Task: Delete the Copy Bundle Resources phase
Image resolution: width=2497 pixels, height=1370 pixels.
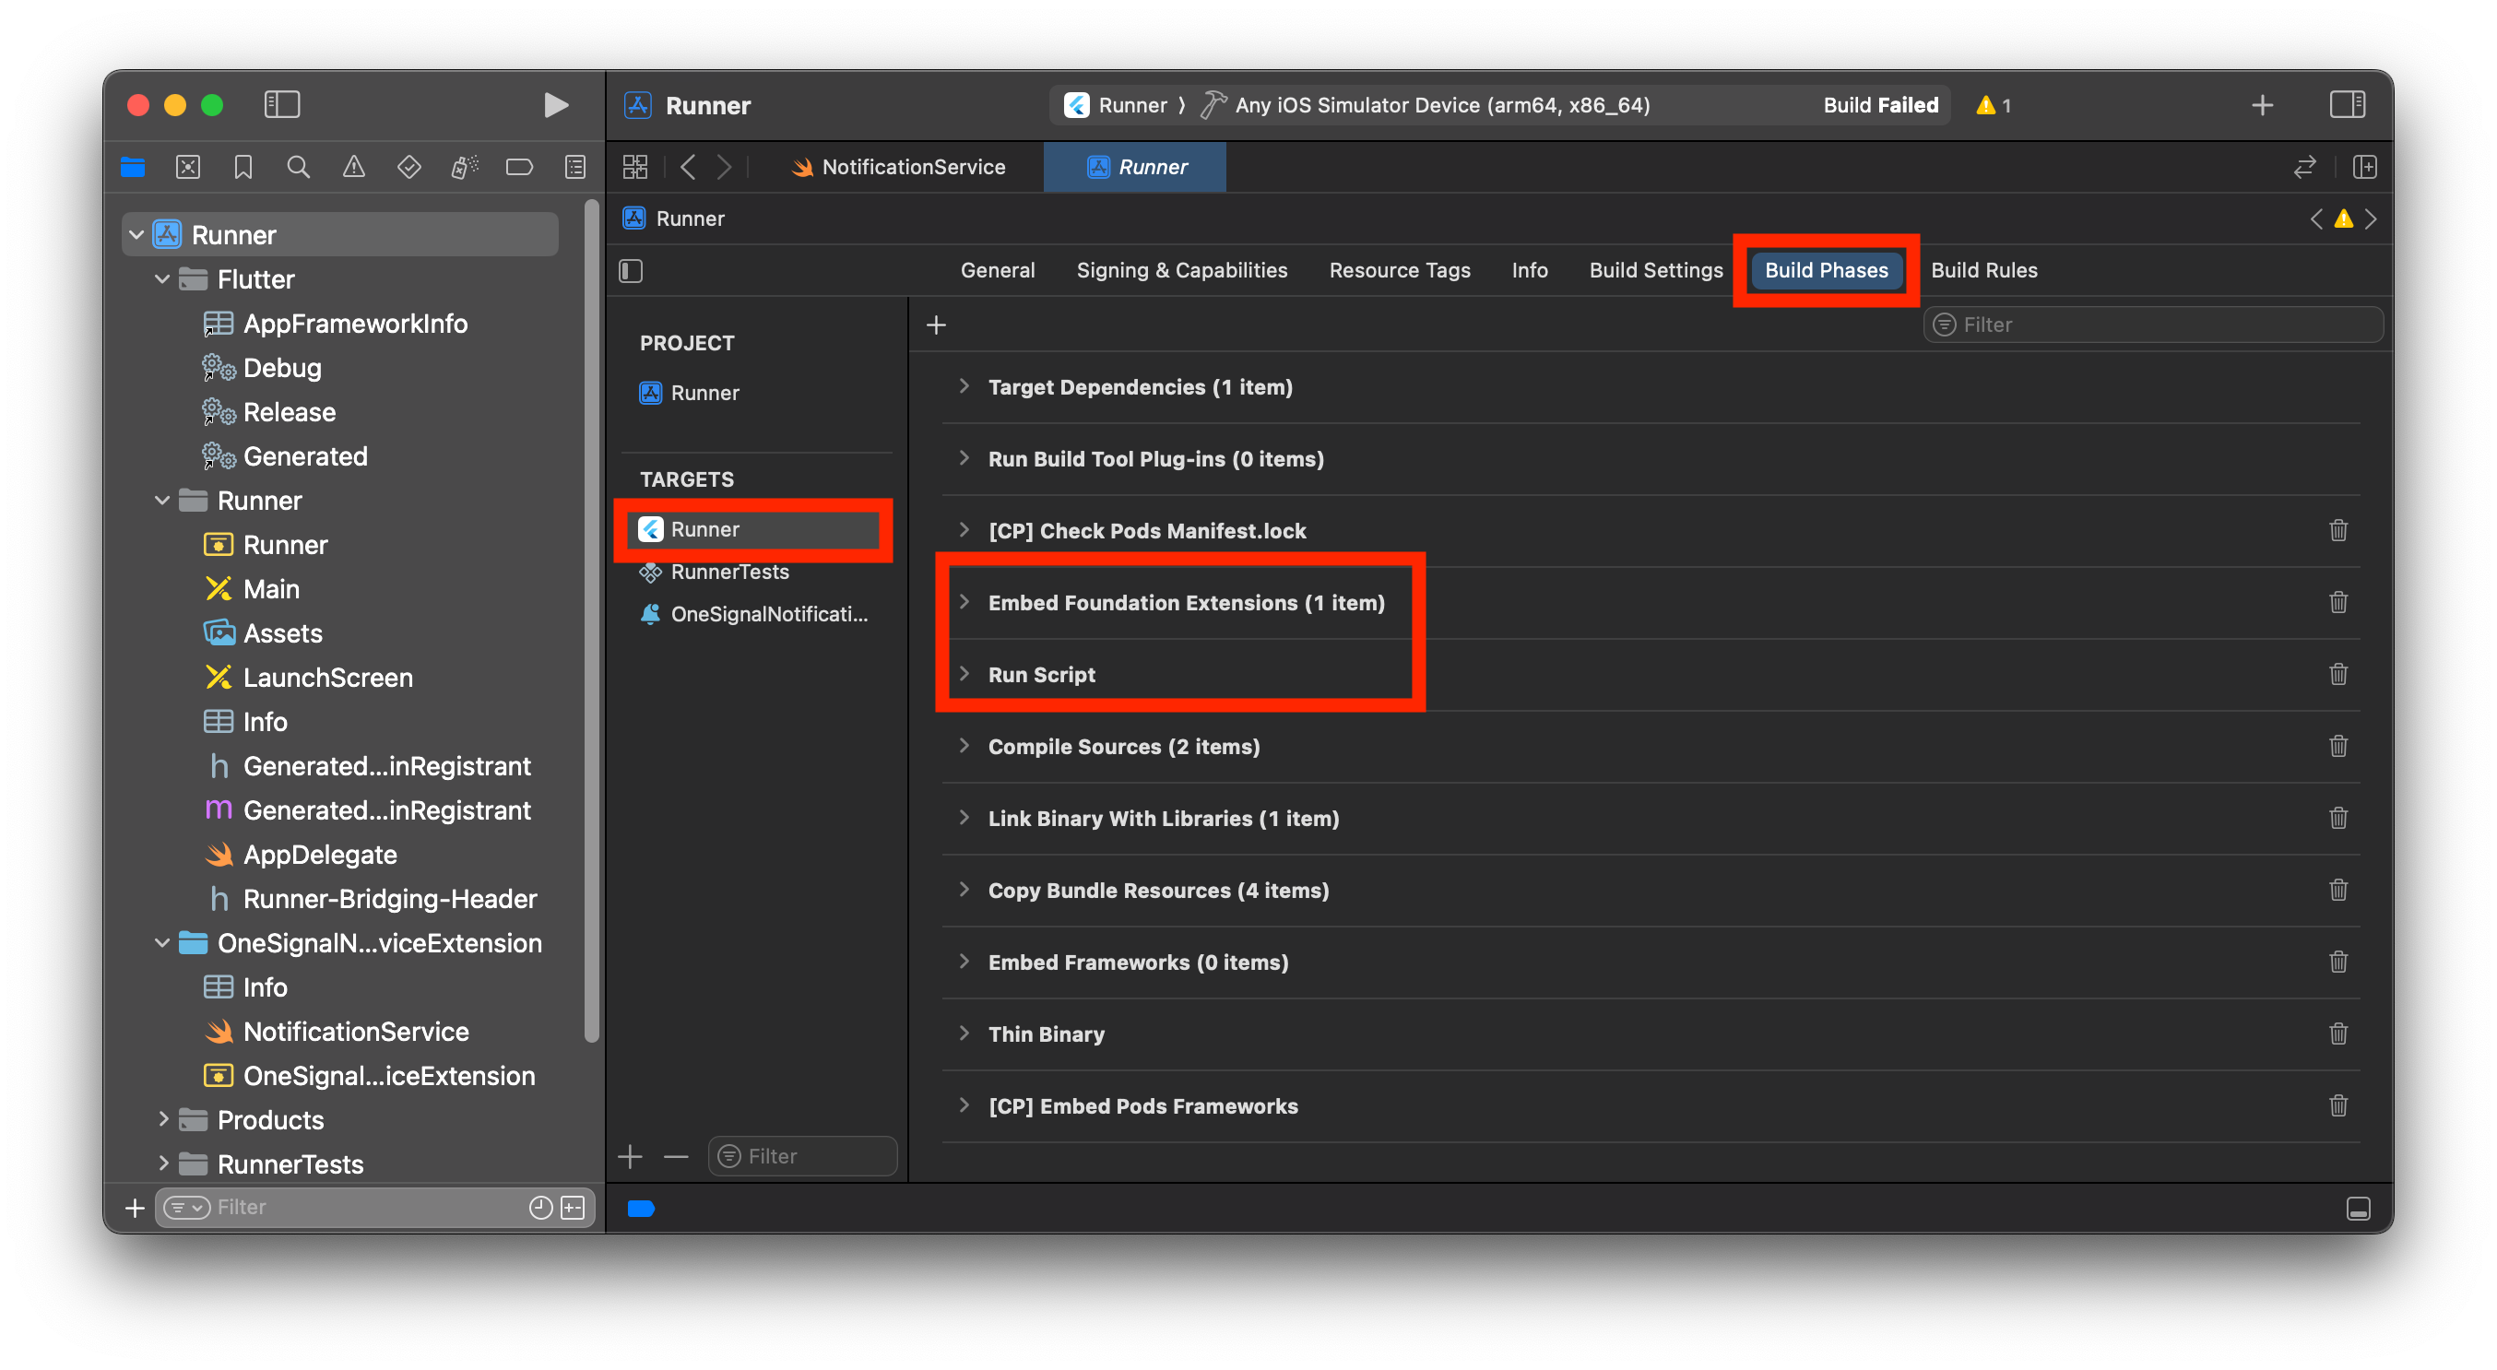Action: pos(2338,891)
